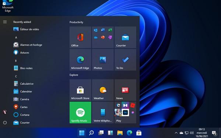The height and width of the screenshot is (138, 221).
Task: Open the Calendrier app
Action: (23, 91)
